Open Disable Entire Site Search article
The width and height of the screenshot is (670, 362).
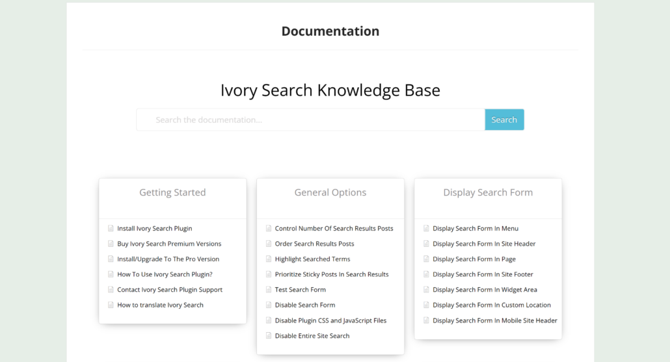(x=312, y=336)
